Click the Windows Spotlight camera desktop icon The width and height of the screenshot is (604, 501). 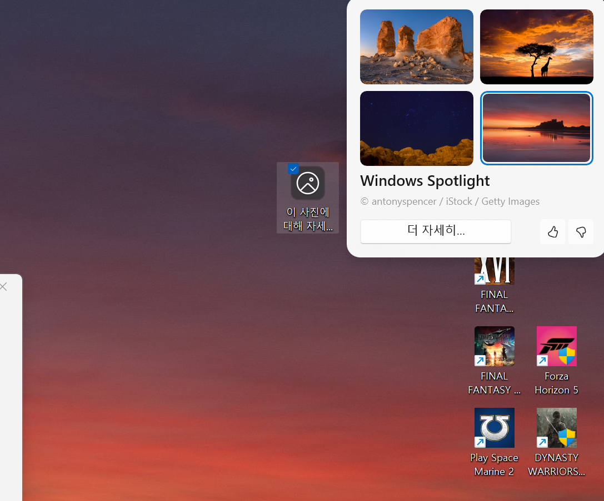307,183
